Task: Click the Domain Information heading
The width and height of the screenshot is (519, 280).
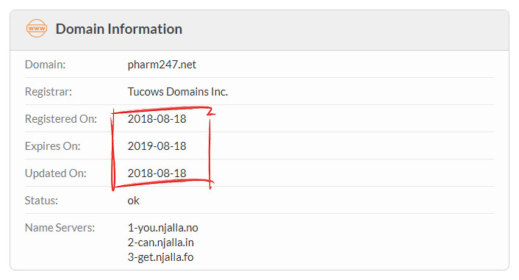Action: click(x=119, y=29)
